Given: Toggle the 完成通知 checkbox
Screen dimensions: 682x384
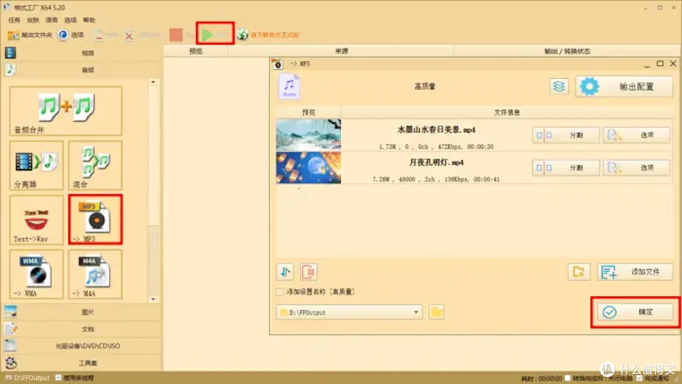Looking at the screenshot, I should pos(639,378).
